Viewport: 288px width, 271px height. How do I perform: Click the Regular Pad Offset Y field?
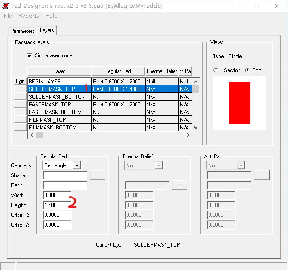pos(57,225)
